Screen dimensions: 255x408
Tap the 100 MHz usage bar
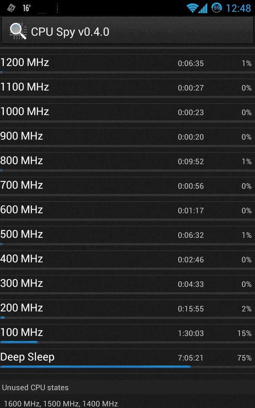[128, 342]
